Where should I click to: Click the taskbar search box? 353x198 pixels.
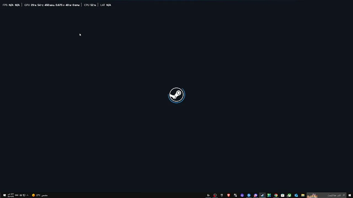coord(326,195)
